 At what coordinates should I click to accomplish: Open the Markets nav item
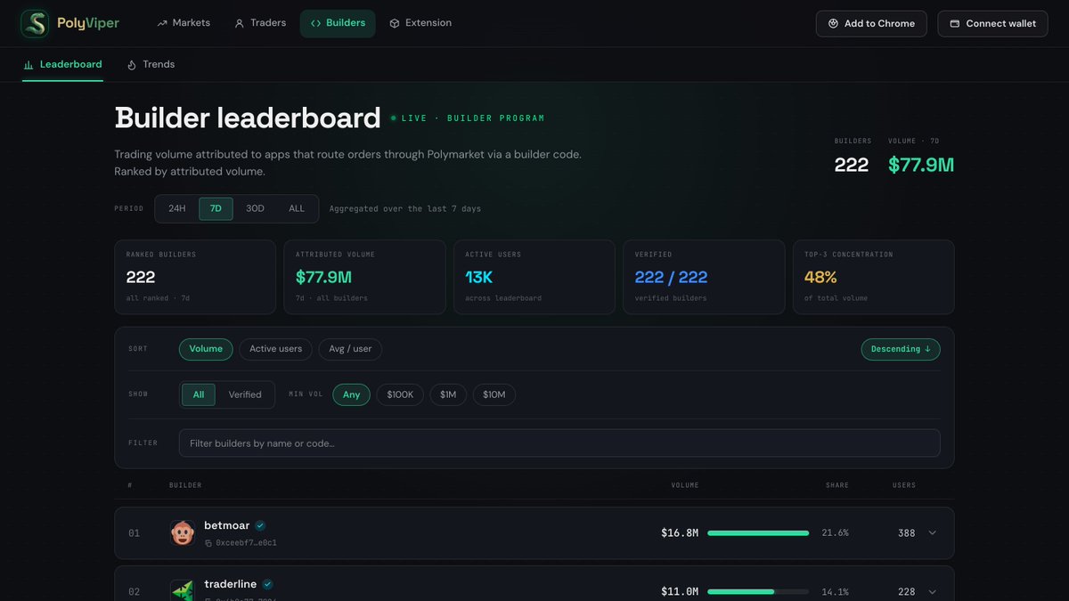click(x=184, y=23)
